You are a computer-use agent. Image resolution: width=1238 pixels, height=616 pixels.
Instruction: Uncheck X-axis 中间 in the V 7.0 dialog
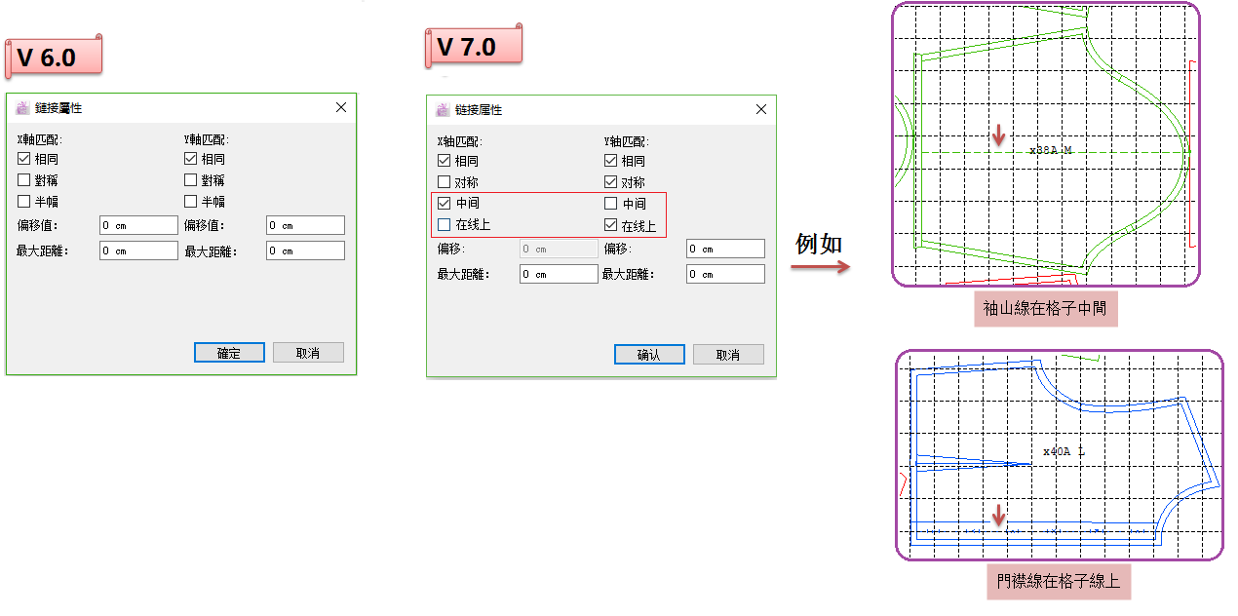coord(445,204)
